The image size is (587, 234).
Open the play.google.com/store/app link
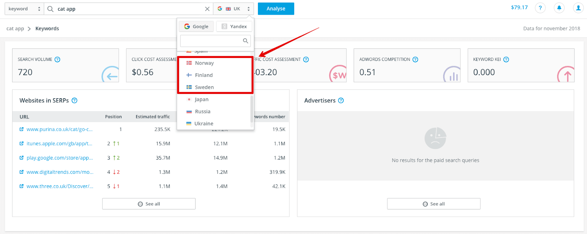point(60,158)
